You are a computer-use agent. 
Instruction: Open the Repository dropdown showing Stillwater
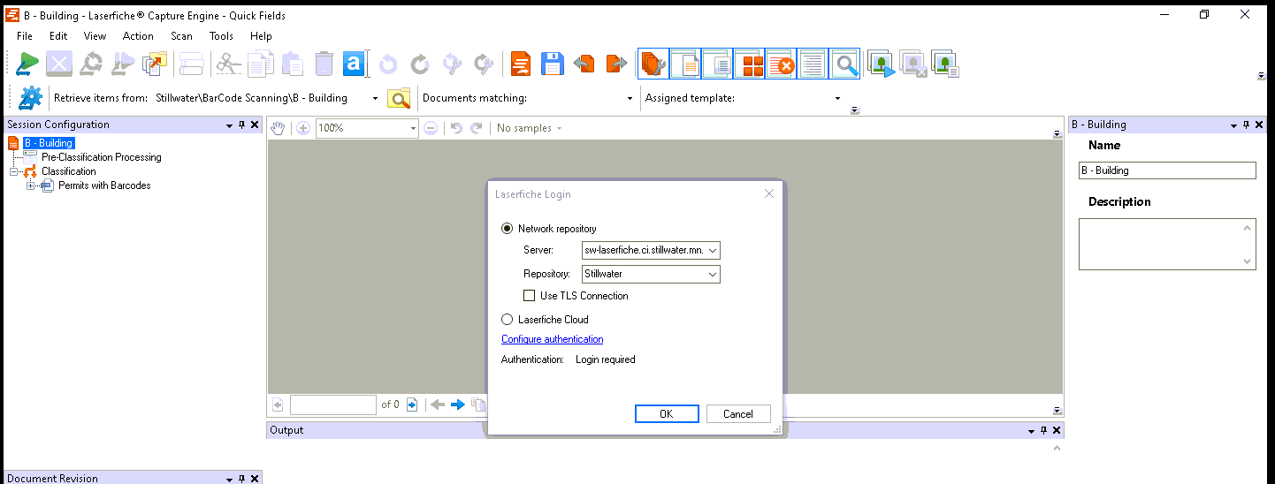coord(713,275)
